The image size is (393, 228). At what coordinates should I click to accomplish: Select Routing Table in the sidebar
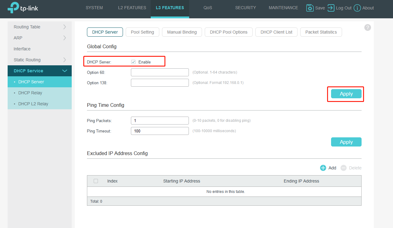coord(40,27)
